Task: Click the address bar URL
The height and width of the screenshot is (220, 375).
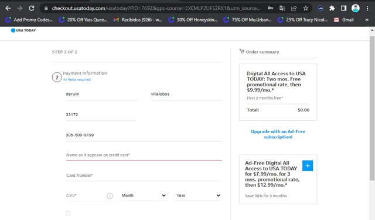Action: (x=156, y=8)
